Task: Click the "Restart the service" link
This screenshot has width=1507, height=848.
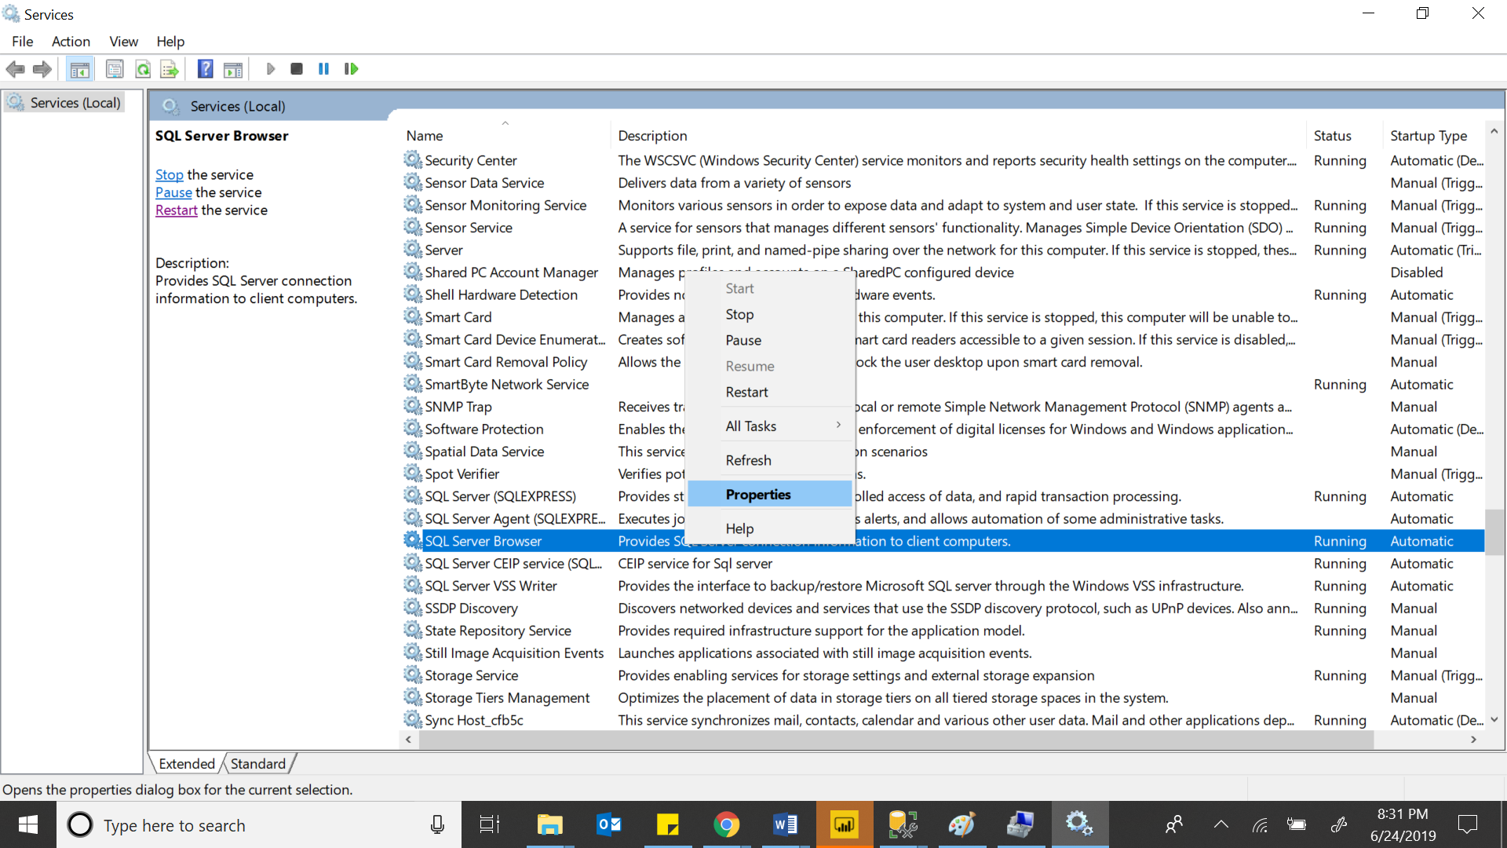Action: point(176,210)
